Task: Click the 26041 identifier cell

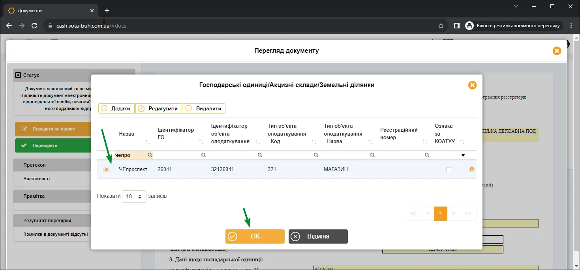Action: point(165,169)
